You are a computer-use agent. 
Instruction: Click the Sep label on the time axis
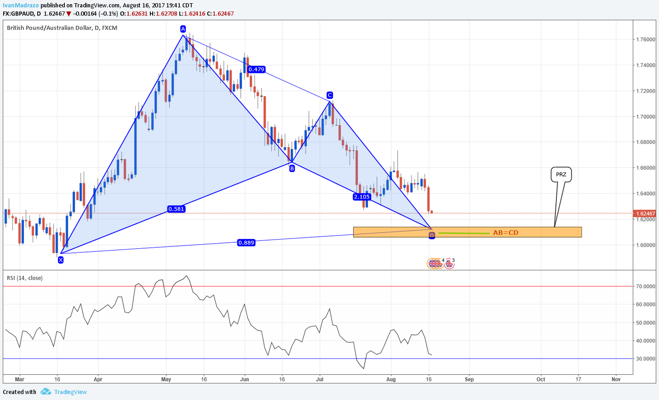pos(469,379)
